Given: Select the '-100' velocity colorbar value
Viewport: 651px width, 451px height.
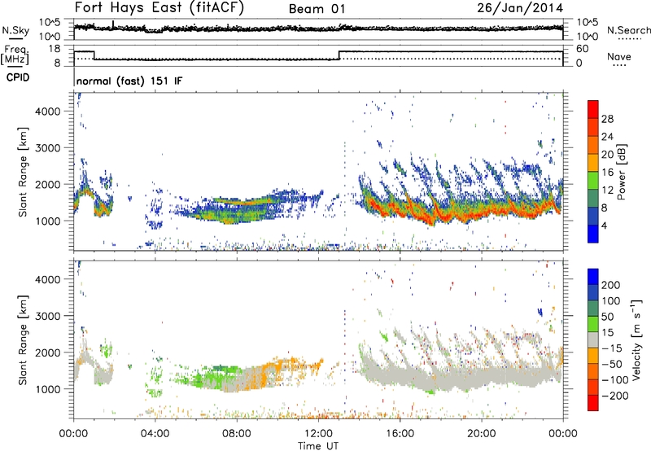Looking at the screenshot, I should (615, 380).
